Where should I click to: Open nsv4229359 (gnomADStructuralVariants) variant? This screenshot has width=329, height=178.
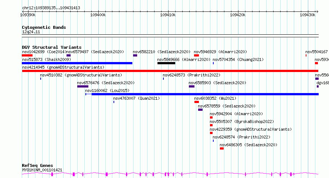click(251, 129)
